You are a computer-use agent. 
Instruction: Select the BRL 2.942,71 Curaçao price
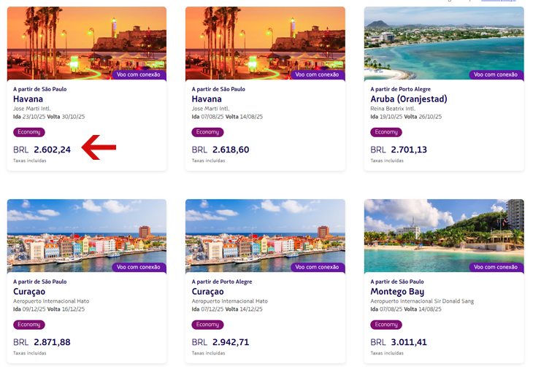tap(221, 342)
